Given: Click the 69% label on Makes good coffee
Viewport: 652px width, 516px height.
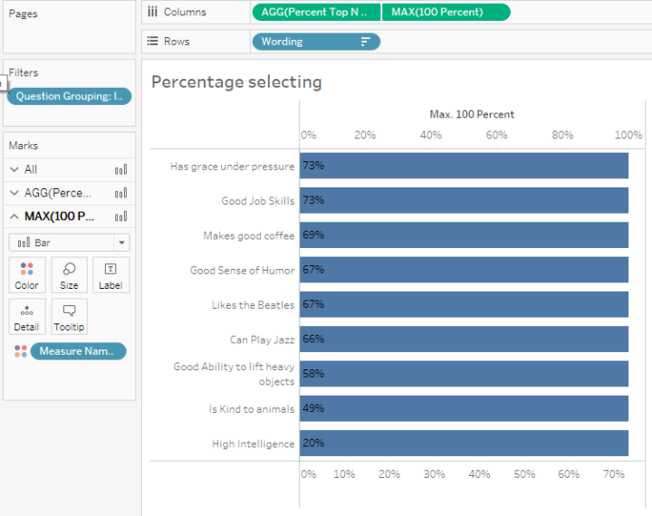Looking at the screenshot, I should (x=313, y=235).
